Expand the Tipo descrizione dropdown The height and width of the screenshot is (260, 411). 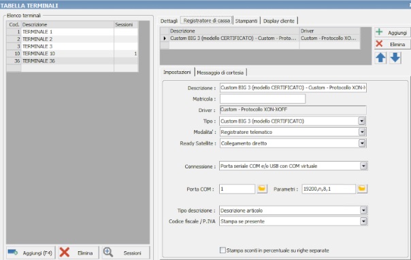(363, 210)
